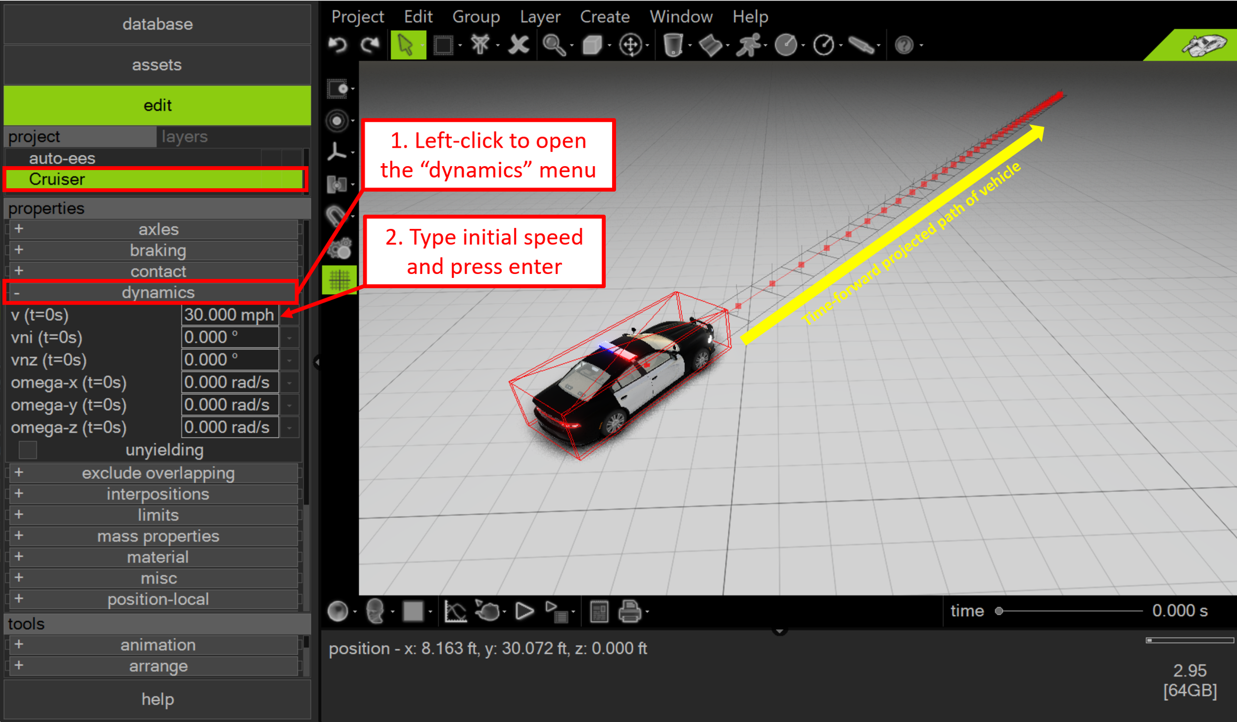This screenshot has height=722, width=1237.
Task: Expand the braking properties section
Action: (157, 250)
